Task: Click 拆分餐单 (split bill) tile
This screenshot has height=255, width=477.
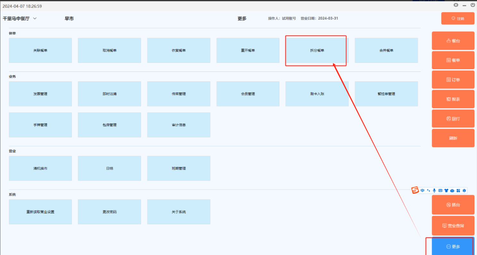Action: pyautogui.click(x=317, y=50)
